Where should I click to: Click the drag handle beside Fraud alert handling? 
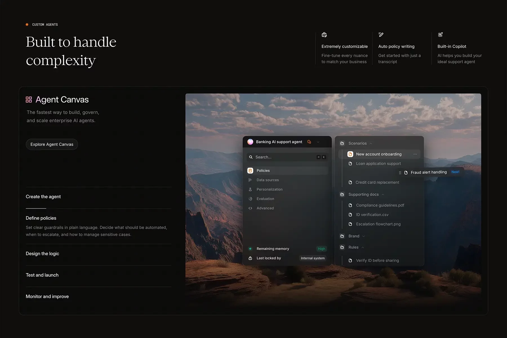pyautogui.click(x=400, y=173)
